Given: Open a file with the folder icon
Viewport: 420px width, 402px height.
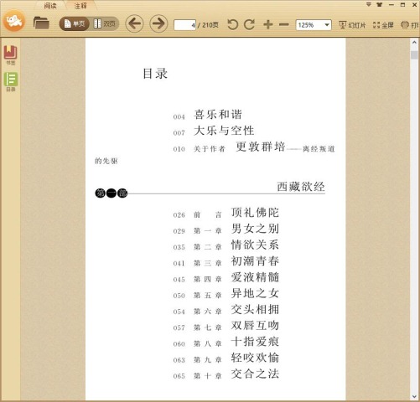Looking at the screenshot, I should point(41,23).
